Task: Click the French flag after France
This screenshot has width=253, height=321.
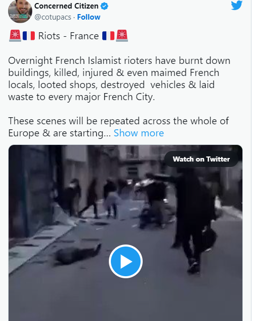Action: [108, 36]
